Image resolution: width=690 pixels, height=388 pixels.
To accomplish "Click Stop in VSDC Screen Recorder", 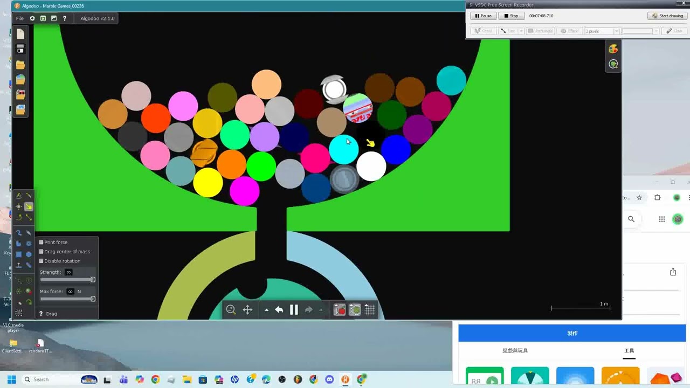I will click(511, 16).
